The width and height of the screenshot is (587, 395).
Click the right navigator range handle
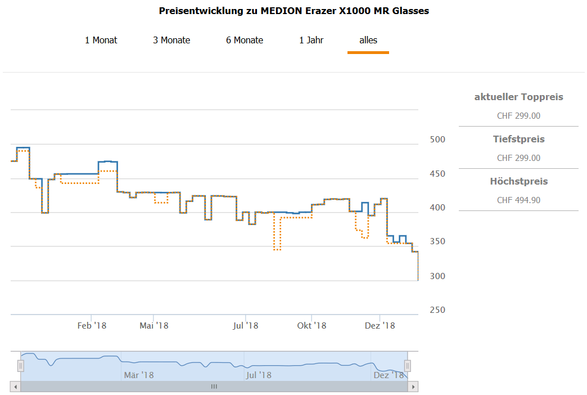(408, 366)
